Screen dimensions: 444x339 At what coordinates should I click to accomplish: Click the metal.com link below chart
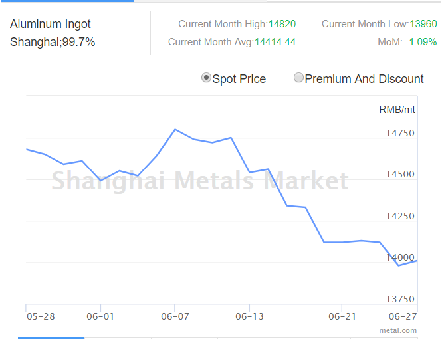click(x=398, y=330)
